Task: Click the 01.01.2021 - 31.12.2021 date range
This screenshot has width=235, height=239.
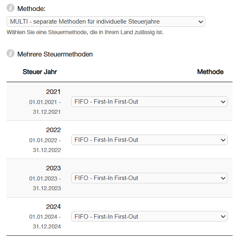Action: tap(45, 107)
